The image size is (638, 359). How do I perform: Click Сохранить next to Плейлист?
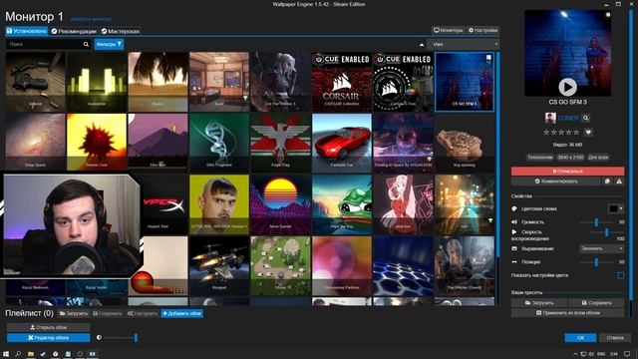tap(107, 313)
